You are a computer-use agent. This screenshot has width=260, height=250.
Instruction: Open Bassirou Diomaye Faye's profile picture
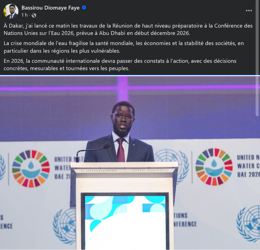pyautogui.click(x=11, y=11)
